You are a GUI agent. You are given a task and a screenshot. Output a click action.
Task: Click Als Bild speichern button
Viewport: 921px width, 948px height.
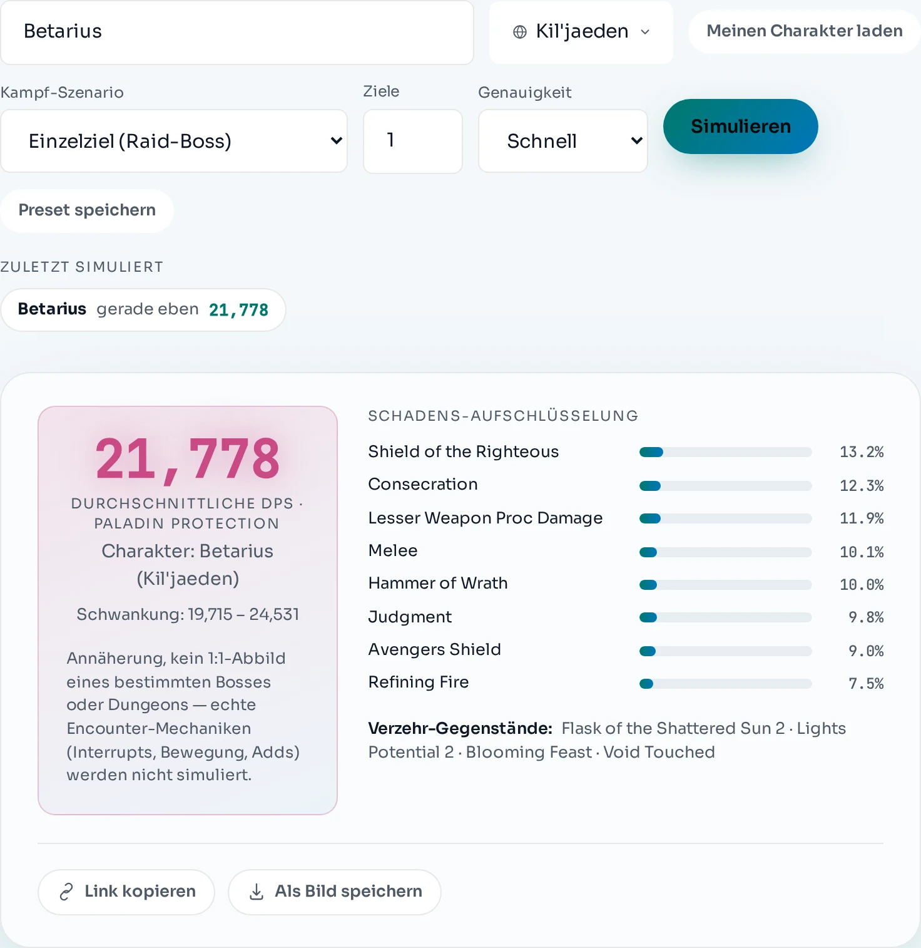335,892
